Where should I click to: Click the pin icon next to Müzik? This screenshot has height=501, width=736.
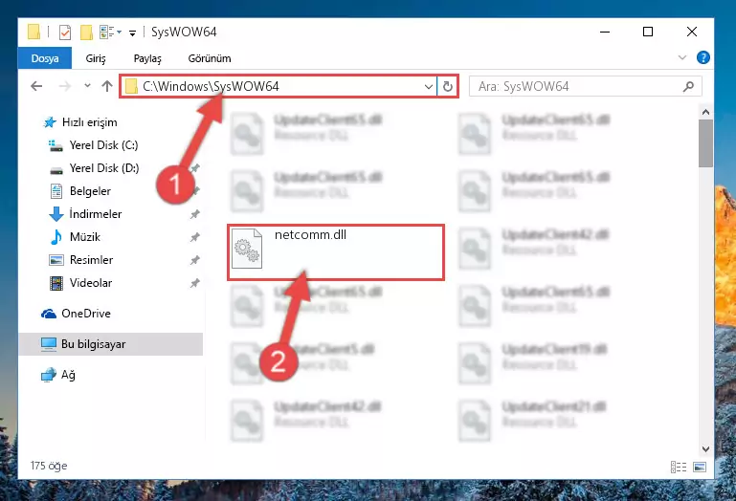pos(195,237)
